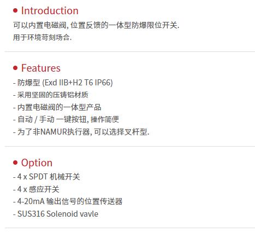Image resolution: width=255 pixels, height=232 pixels.
Task: Click the 自动 / 手动 一键按钮 feature line
Action: [x=66, y=119]
